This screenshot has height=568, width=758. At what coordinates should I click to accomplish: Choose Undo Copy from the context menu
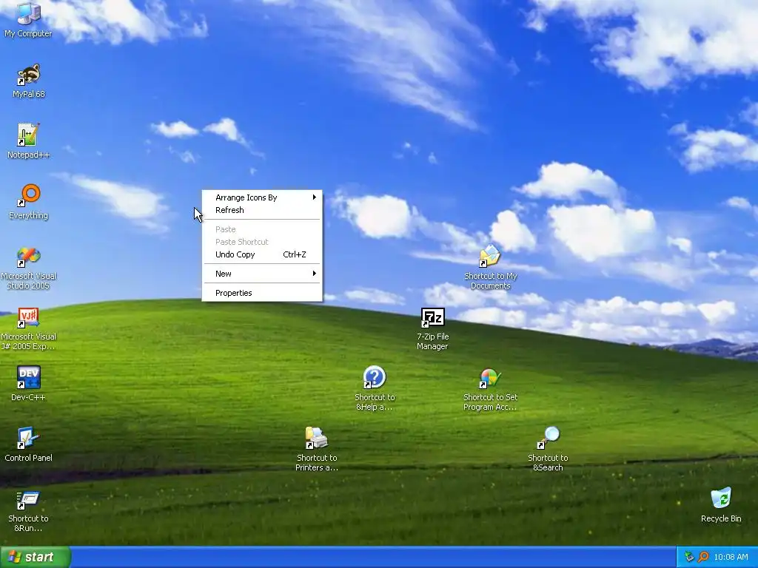pyautogui.click(x=262, y=254)
